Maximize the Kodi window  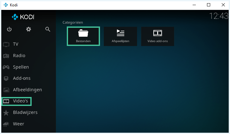[208, 5]
